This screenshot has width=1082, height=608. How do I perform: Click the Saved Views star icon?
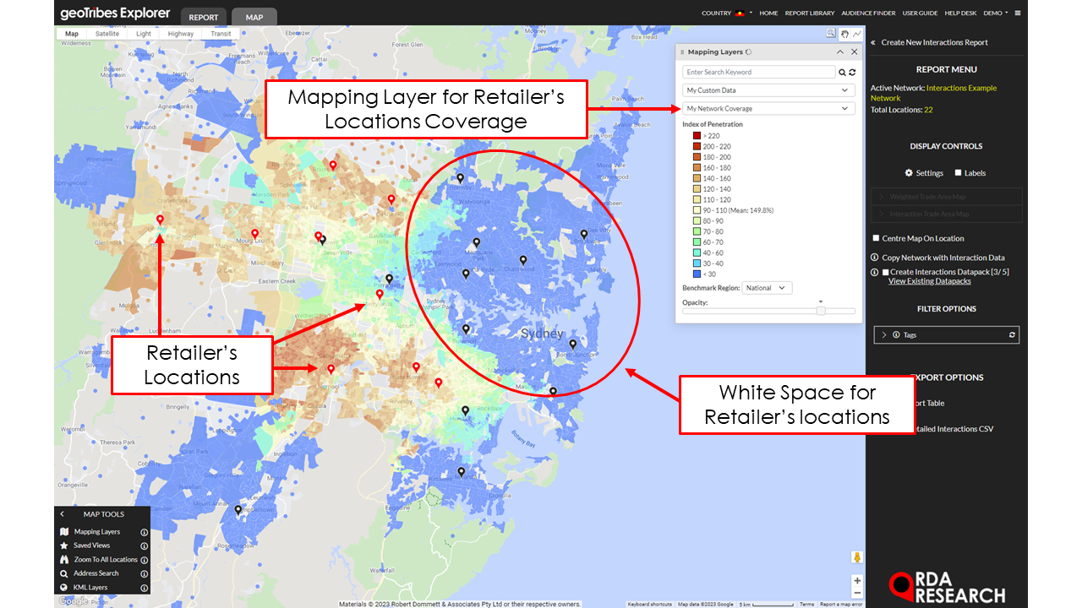[x=64, y=546]
